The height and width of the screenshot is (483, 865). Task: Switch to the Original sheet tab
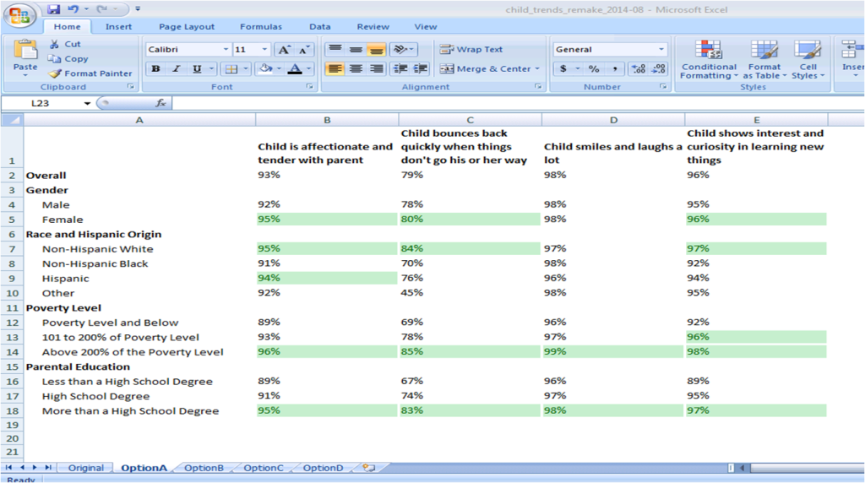[85, 468]
